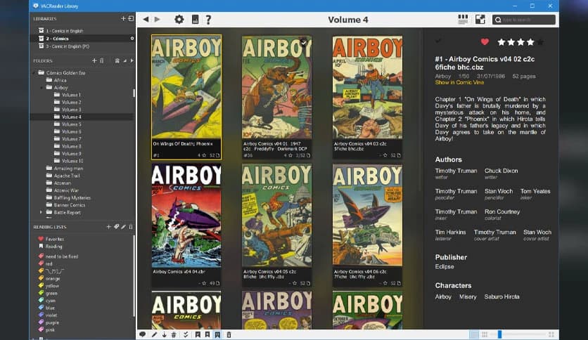Open the Favorites reading list
This screenshot has height=340, width=588.
(54, 239)
